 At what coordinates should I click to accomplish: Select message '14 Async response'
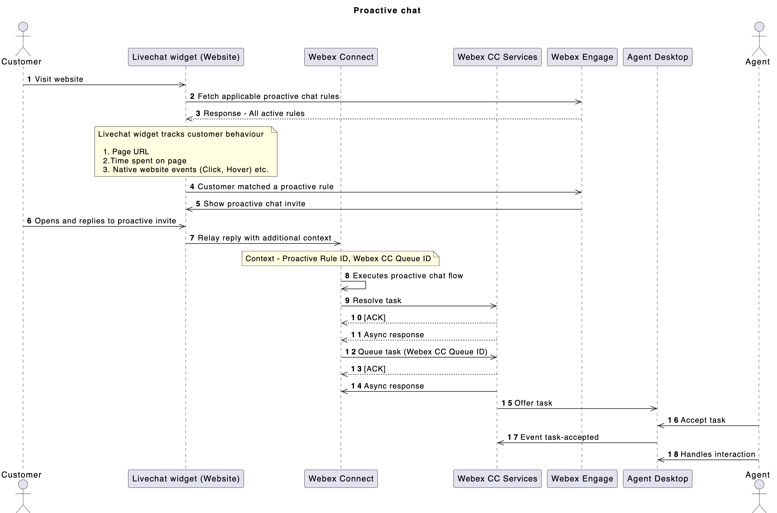click(387, 386)
